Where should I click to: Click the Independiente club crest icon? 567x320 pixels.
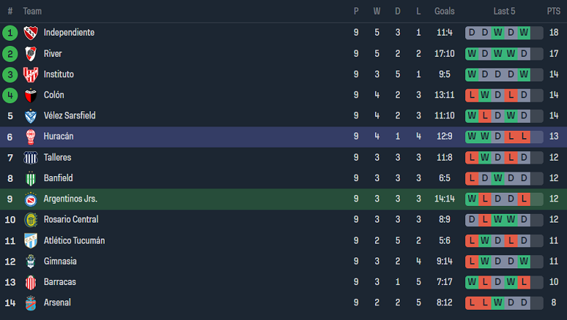(31, 33)
